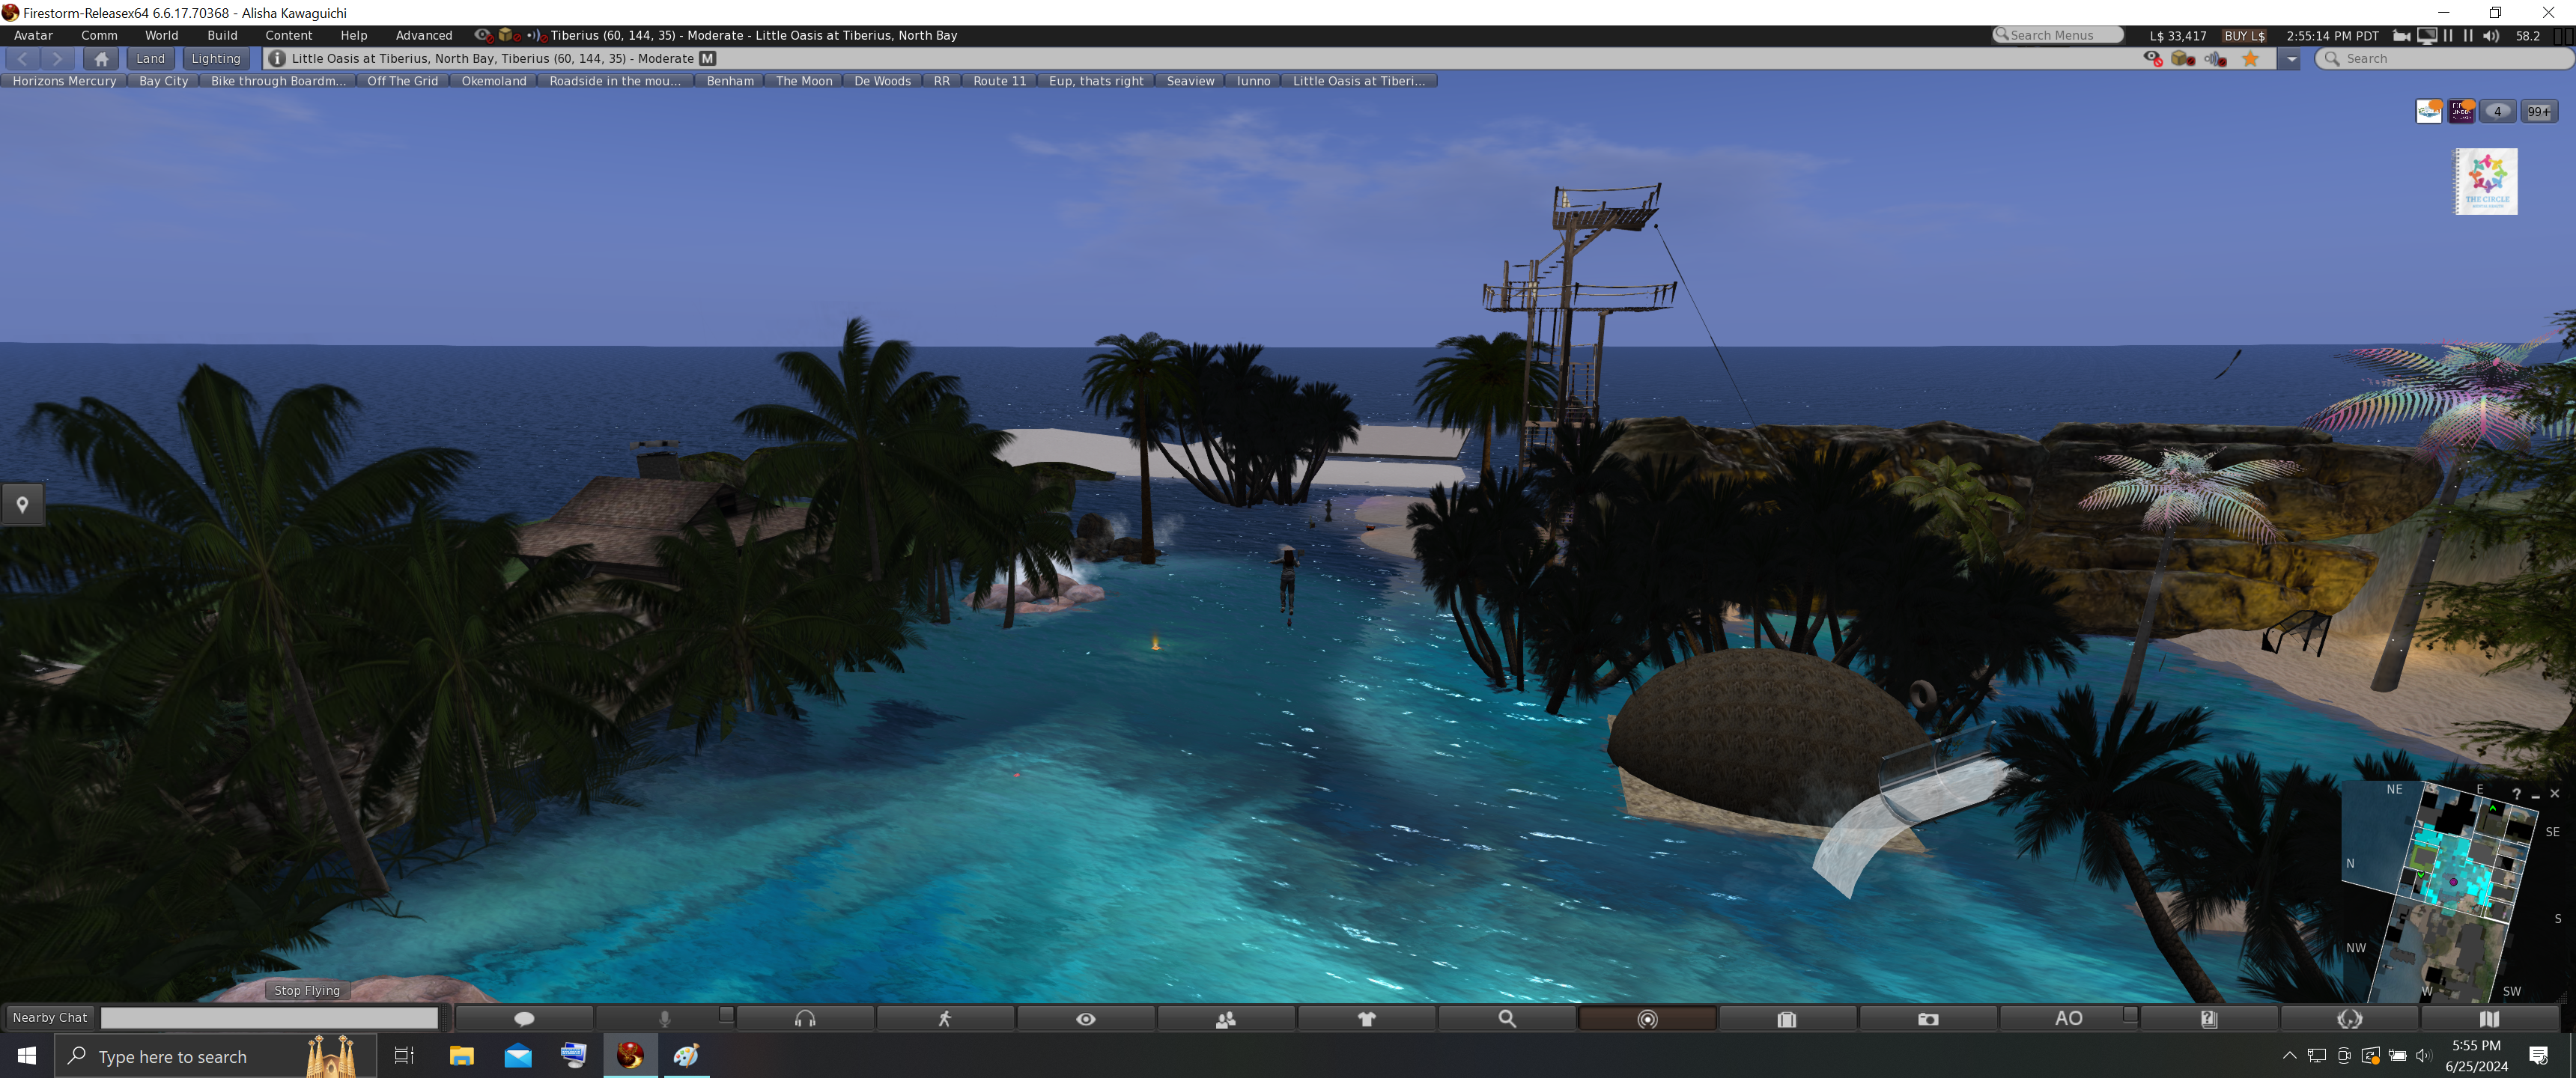2576x1078 pixels.
Task: Click the Moderate maturity M icon
Action: pyautogui.click(x=708, y=58)
